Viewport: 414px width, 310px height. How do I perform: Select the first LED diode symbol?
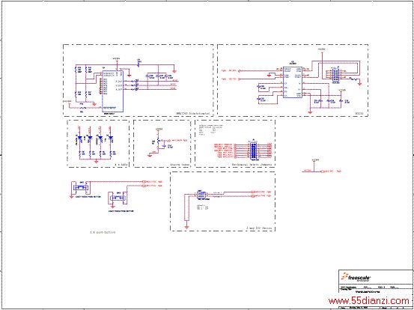tap(79, 138)
